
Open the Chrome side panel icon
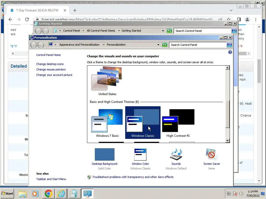239,19
